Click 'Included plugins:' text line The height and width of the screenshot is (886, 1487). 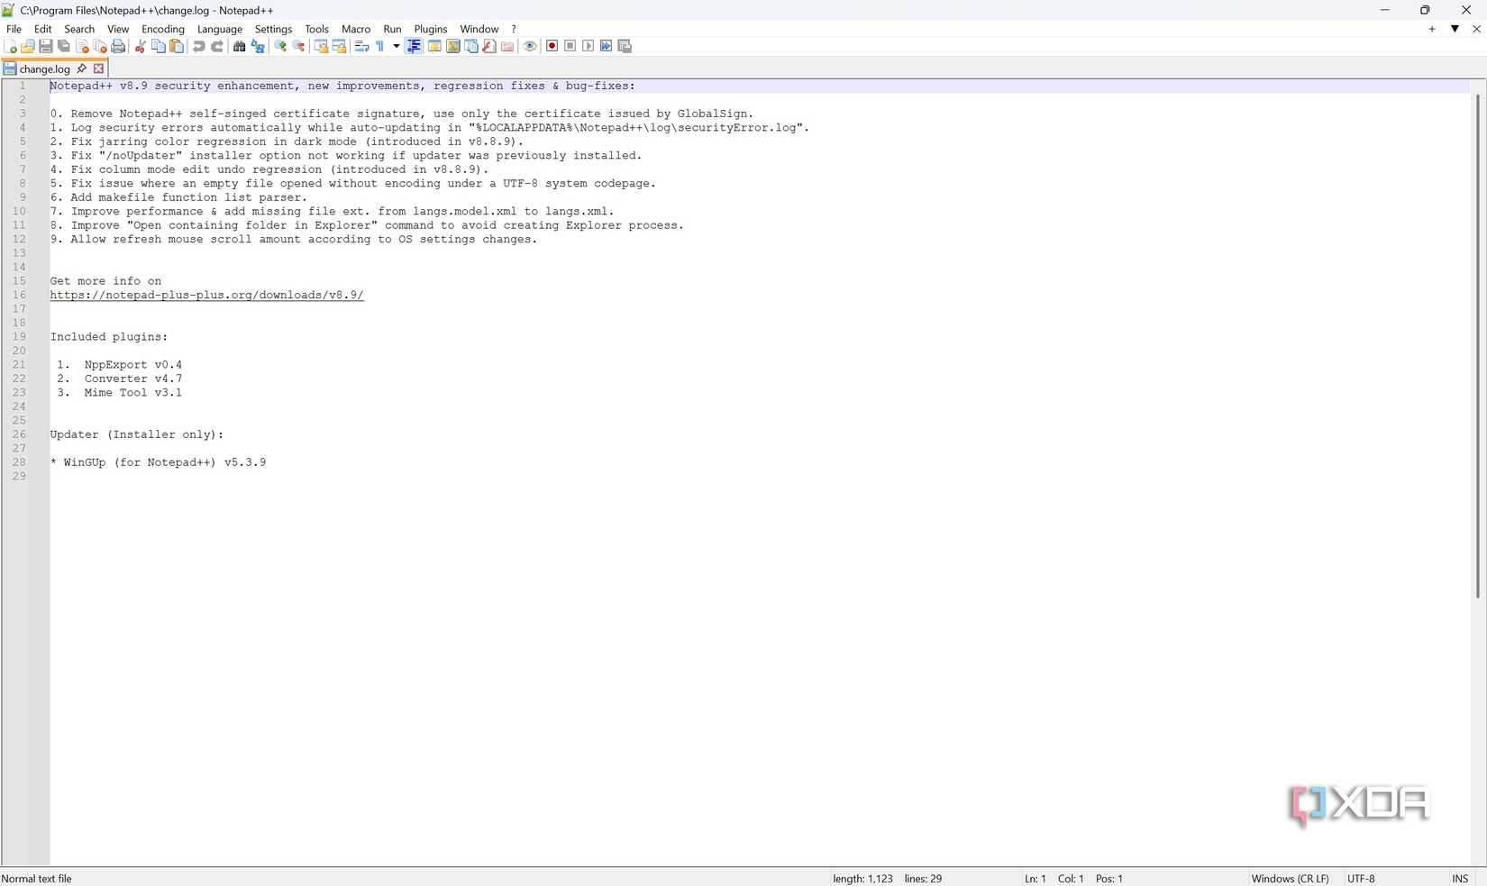pos(109,337)
